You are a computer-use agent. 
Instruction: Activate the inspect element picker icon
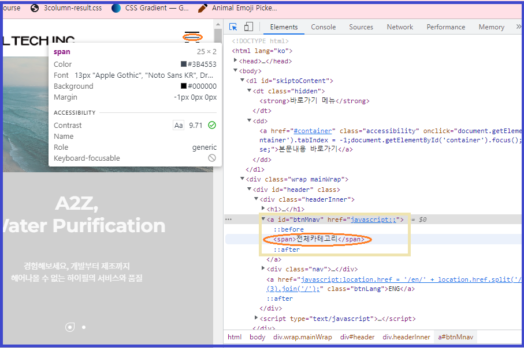pos(233,27)
